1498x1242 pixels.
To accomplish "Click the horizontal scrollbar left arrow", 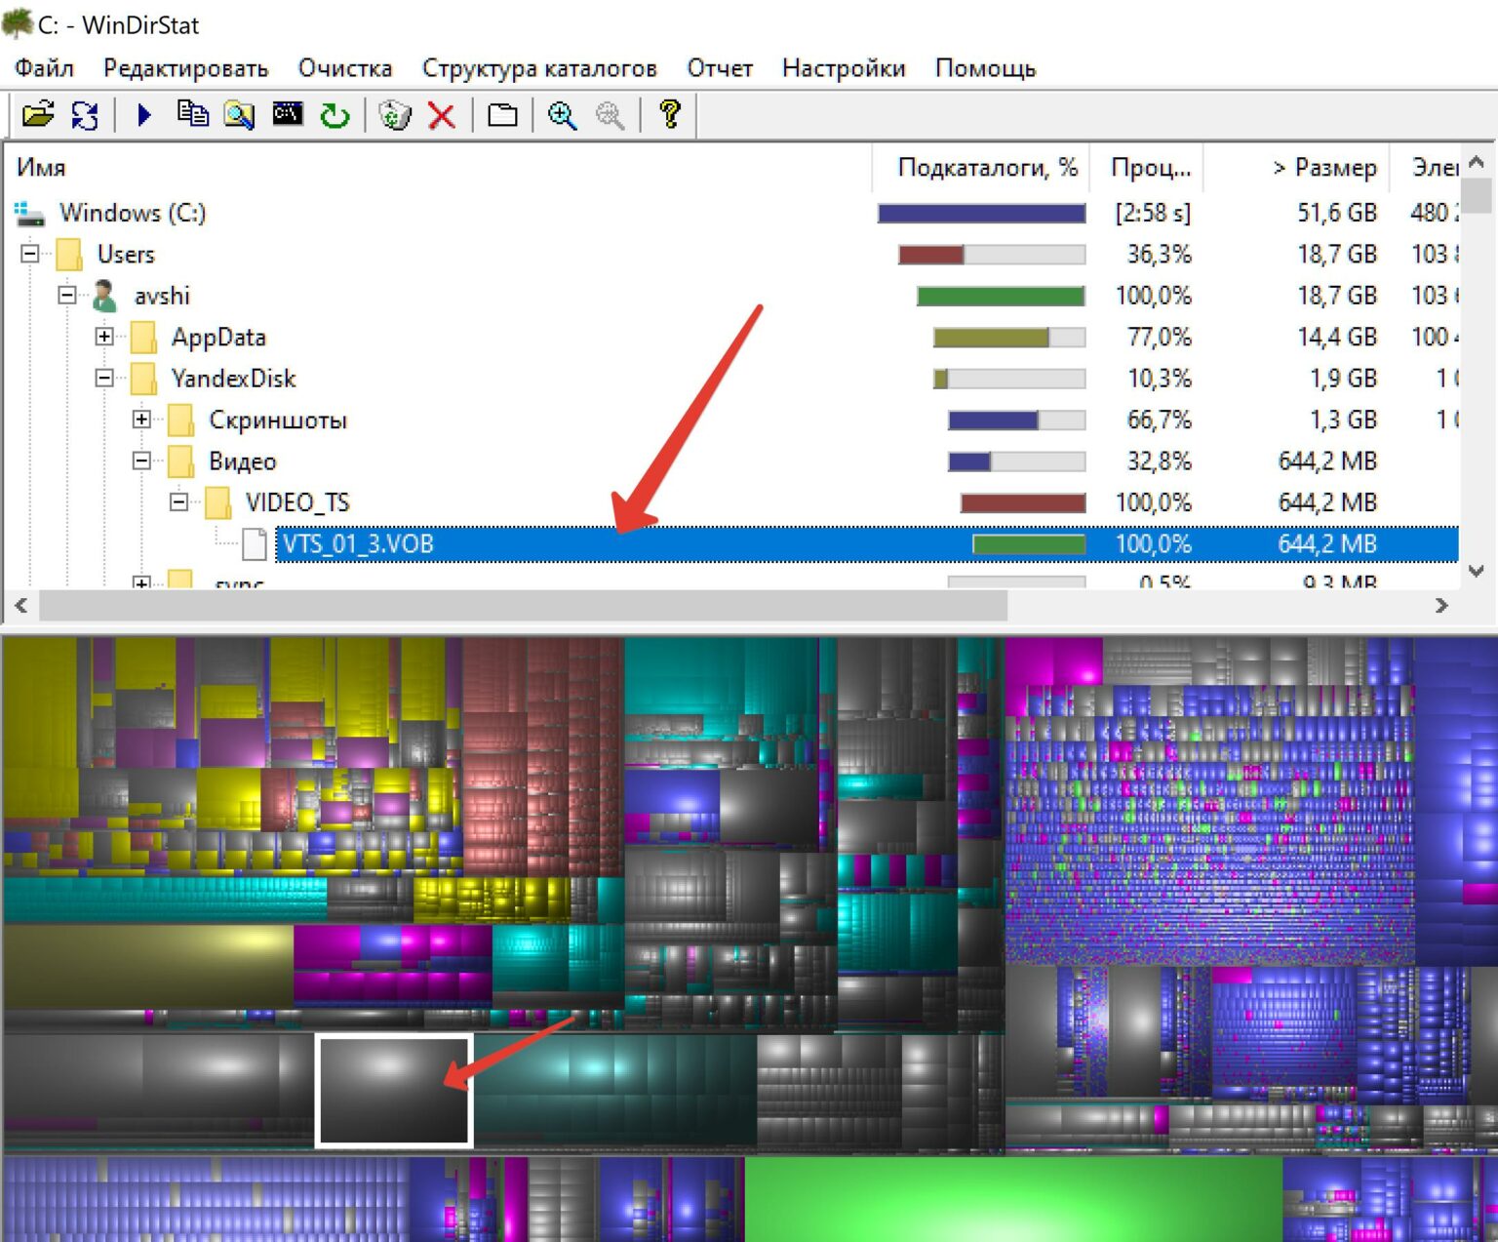I will [21, 606].
